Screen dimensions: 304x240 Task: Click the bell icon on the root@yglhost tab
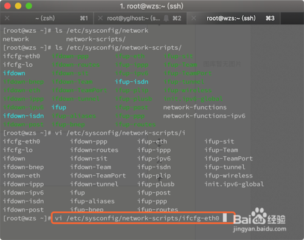(166, 18)
